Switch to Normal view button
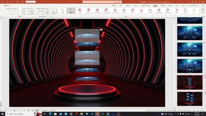This screenshot has width=206, height=116. pos(37,111)
